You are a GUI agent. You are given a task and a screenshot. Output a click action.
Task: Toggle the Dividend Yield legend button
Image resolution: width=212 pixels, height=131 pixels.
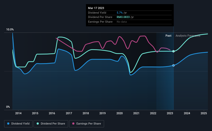tap(18, 124)
